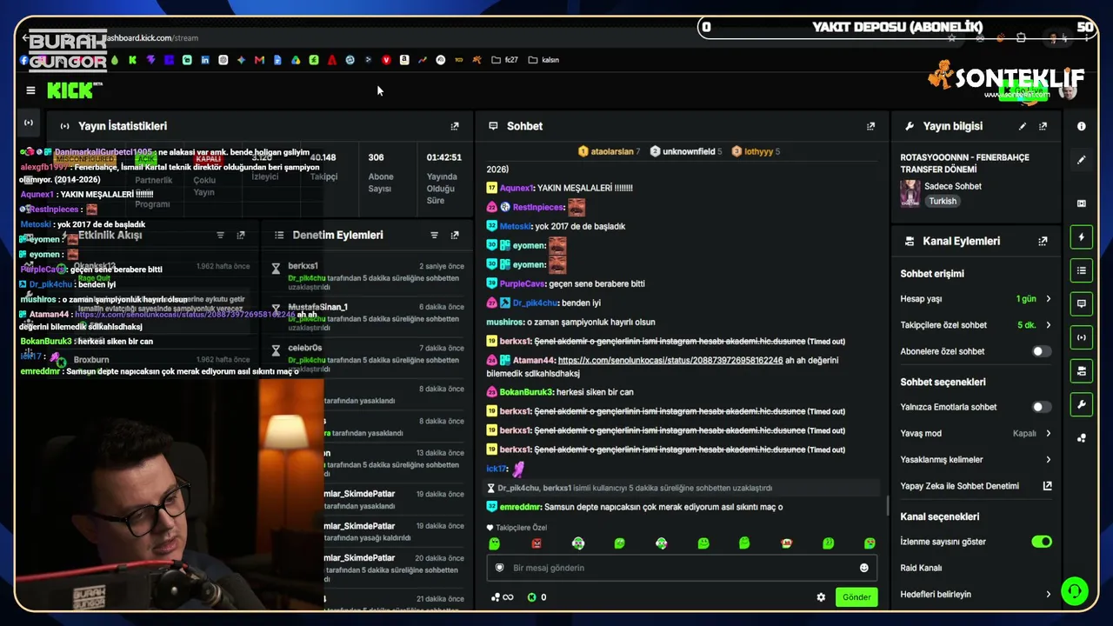This screenshot has height=626, width=1113.
Task: Click the stream category thumbnail in Yayın bilgisi
Action: (910, 193)
